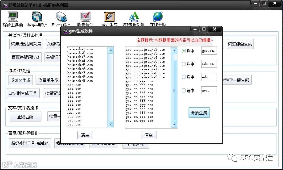Viewport: 283px width, 170px height.
Task: Click down arrow of left list scrollbar
Action: coord(110,124)
